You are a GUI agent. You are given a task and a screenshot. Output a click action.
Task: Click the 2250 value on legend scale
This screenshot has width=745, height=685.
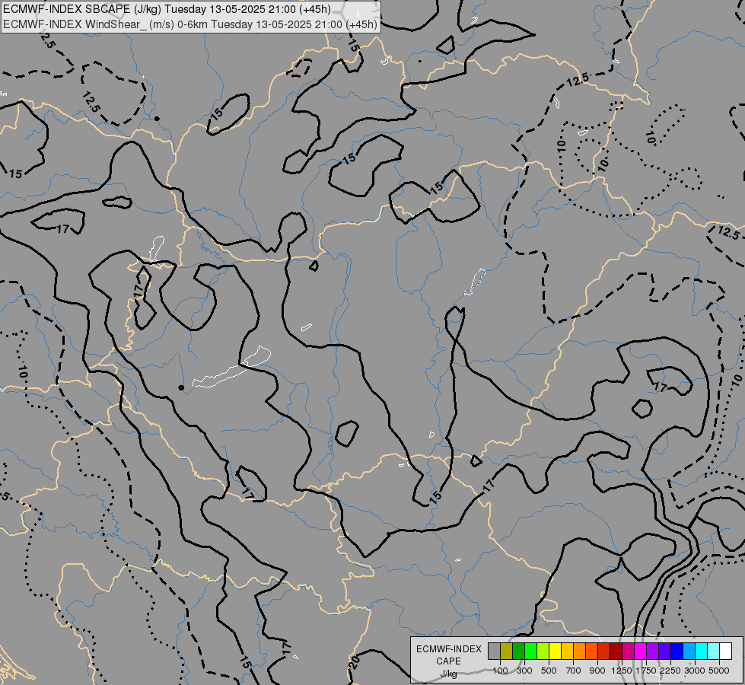point(670,671)
